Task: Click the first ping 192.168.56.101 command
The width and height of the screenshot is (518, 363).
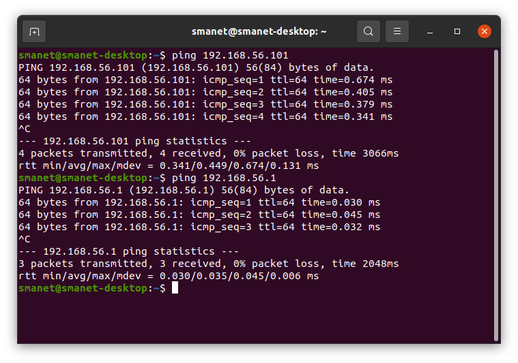Action: click(x=230, y=55)
